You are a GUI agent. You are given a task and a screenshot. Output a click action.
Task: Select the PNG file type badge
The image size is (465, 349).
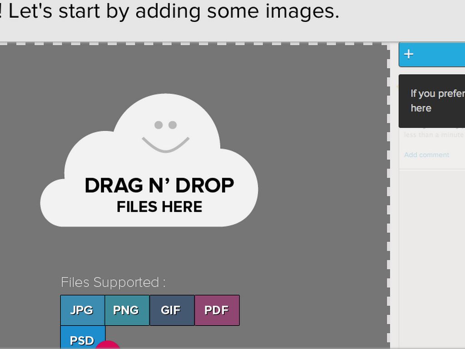(127, 310)
